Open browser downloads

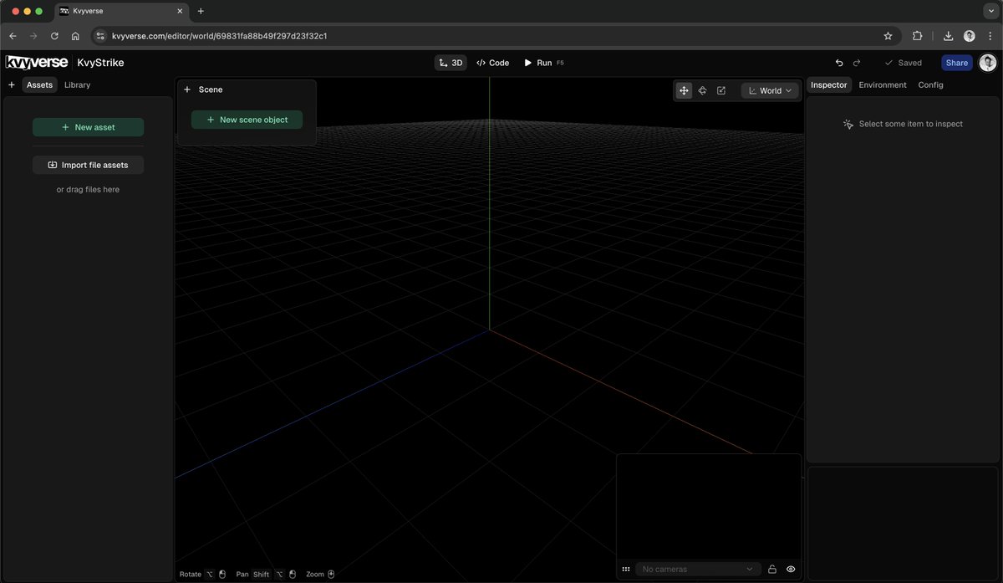[948, 36]
